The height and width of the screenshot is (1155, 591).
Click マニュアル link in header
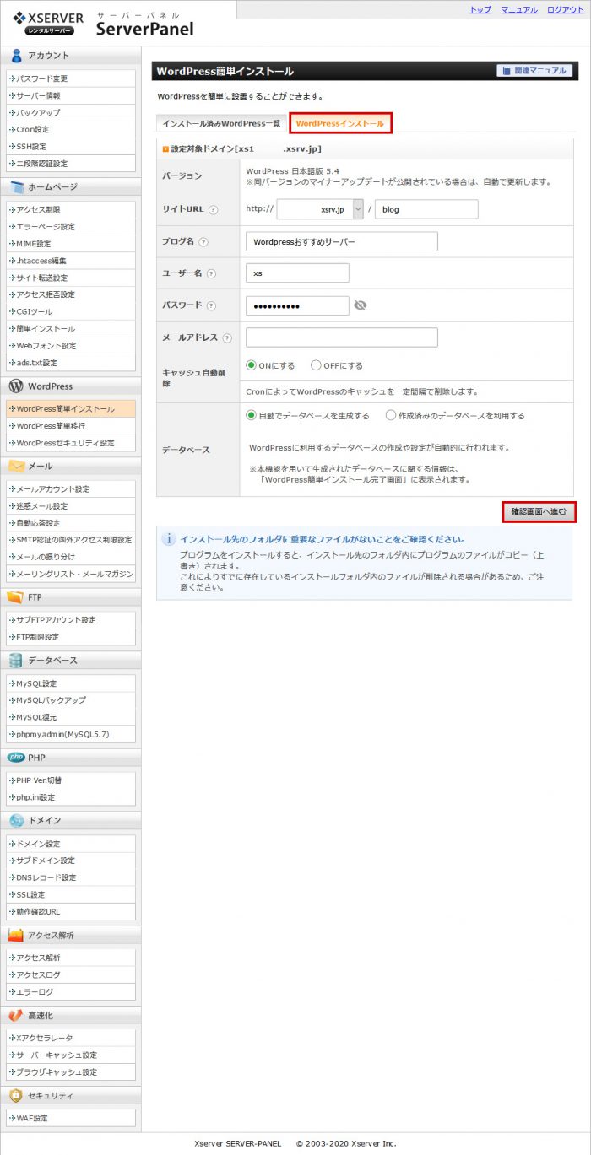519,9
